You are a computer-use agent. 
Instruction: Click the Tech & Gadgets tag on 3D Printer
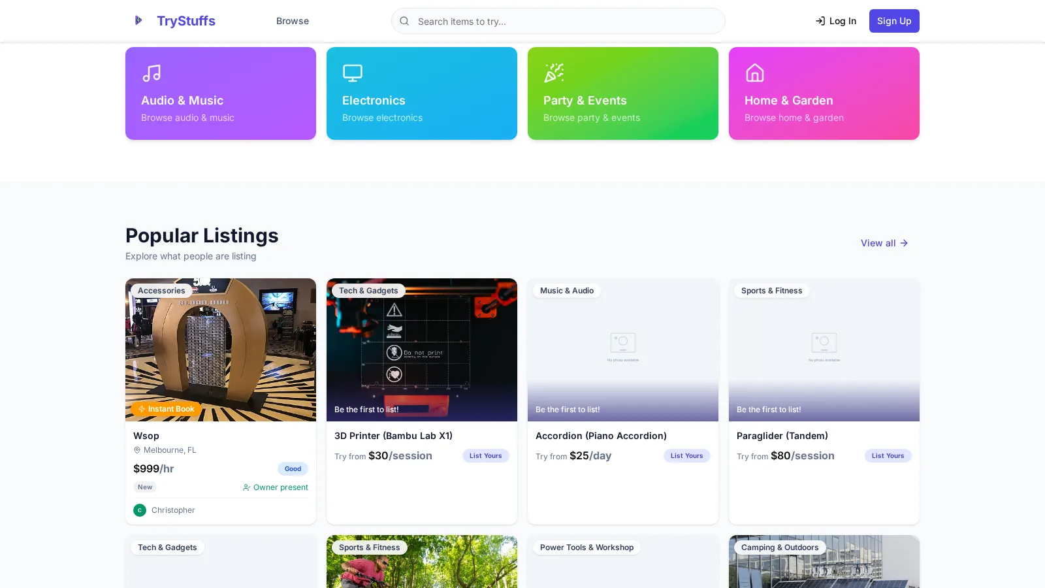coord(368,291)
